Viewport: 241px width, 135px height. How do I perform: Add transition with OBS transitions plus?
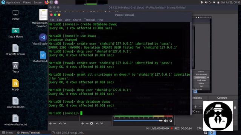click(196, 107)
